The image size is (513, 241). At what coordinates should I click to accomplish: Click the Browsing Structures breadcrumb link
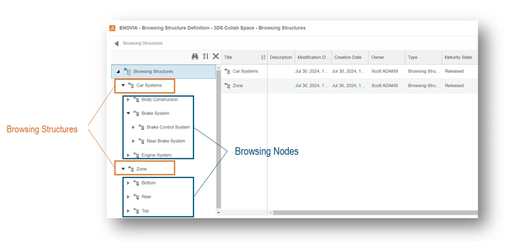(x=143, y=43)
